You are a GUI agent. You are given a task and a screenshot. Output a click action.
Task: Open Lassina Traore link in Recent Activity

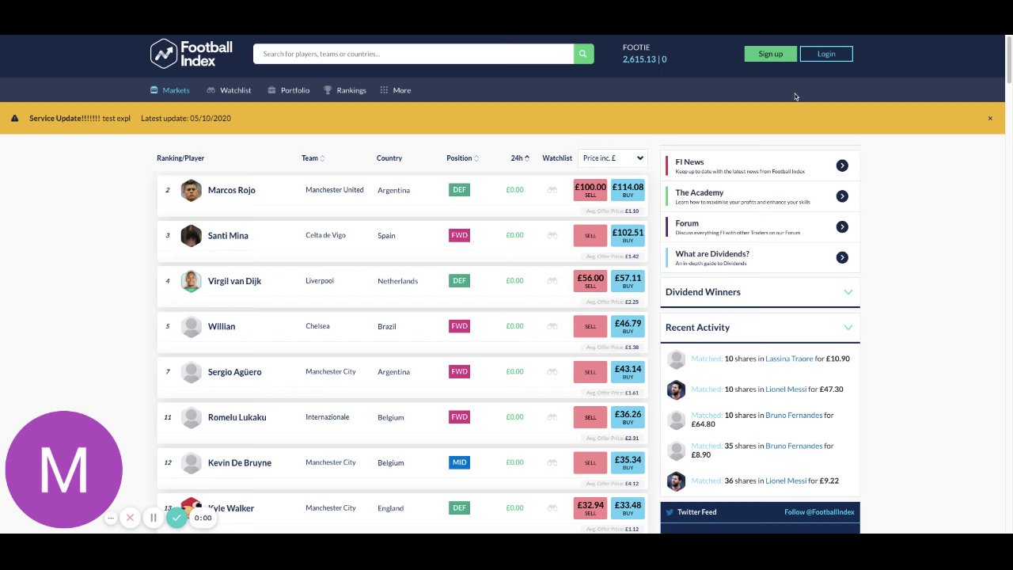click(x=789, y=359)
